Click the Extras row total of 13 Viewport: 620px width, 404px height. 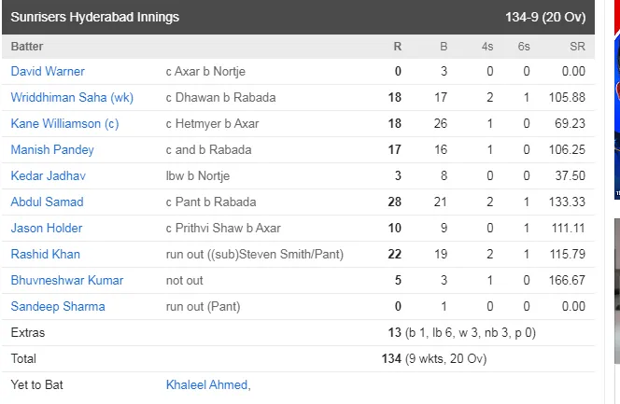(x=395, y=332)
